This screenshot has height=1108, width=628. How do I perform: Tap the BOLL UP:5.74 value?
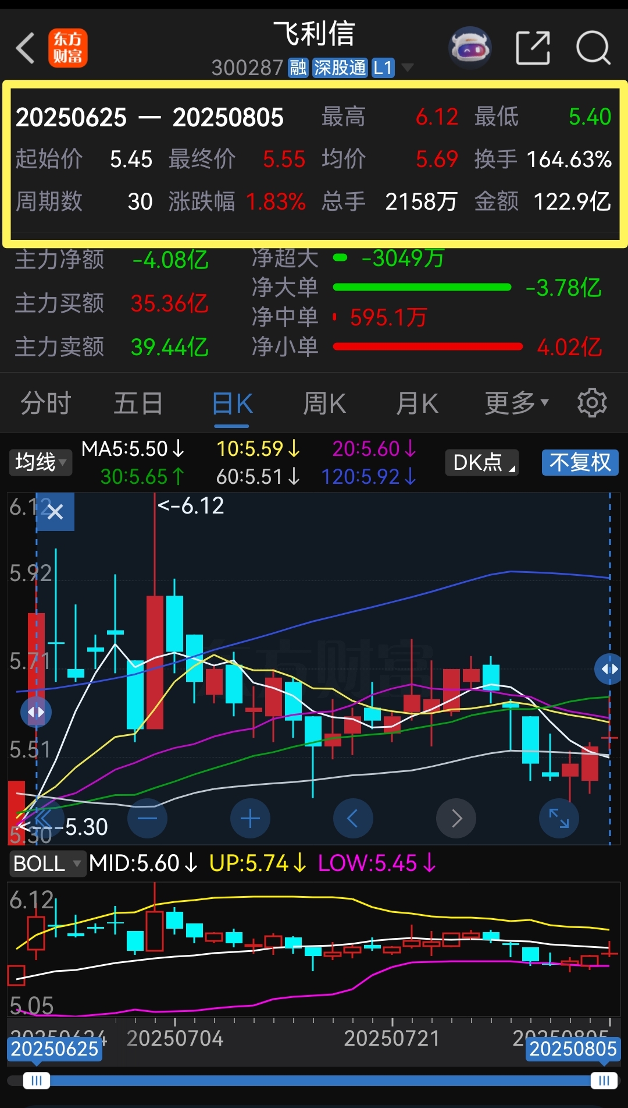click(x=258, y=863)
